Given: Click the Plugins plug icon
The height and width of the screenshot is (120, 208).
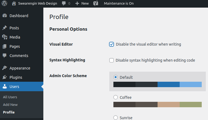Looking at the screenshot, I should [5, 77].
